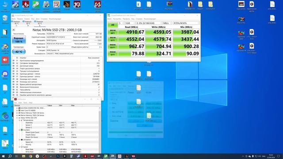Select Часы работы attribute row
Image resolution: width=283 pixels, height=159 pixels.
[56, 90]
